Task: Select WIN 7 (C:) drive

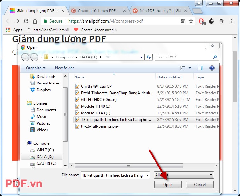Action: point(42,150)
